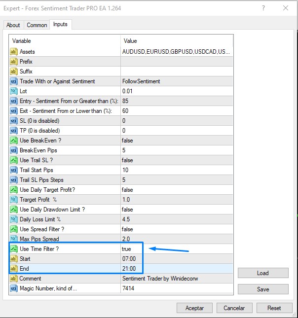The height and width of the screenshot is (318, 298).
Task: Click the string icon beside Start
Action: [14, 259]
